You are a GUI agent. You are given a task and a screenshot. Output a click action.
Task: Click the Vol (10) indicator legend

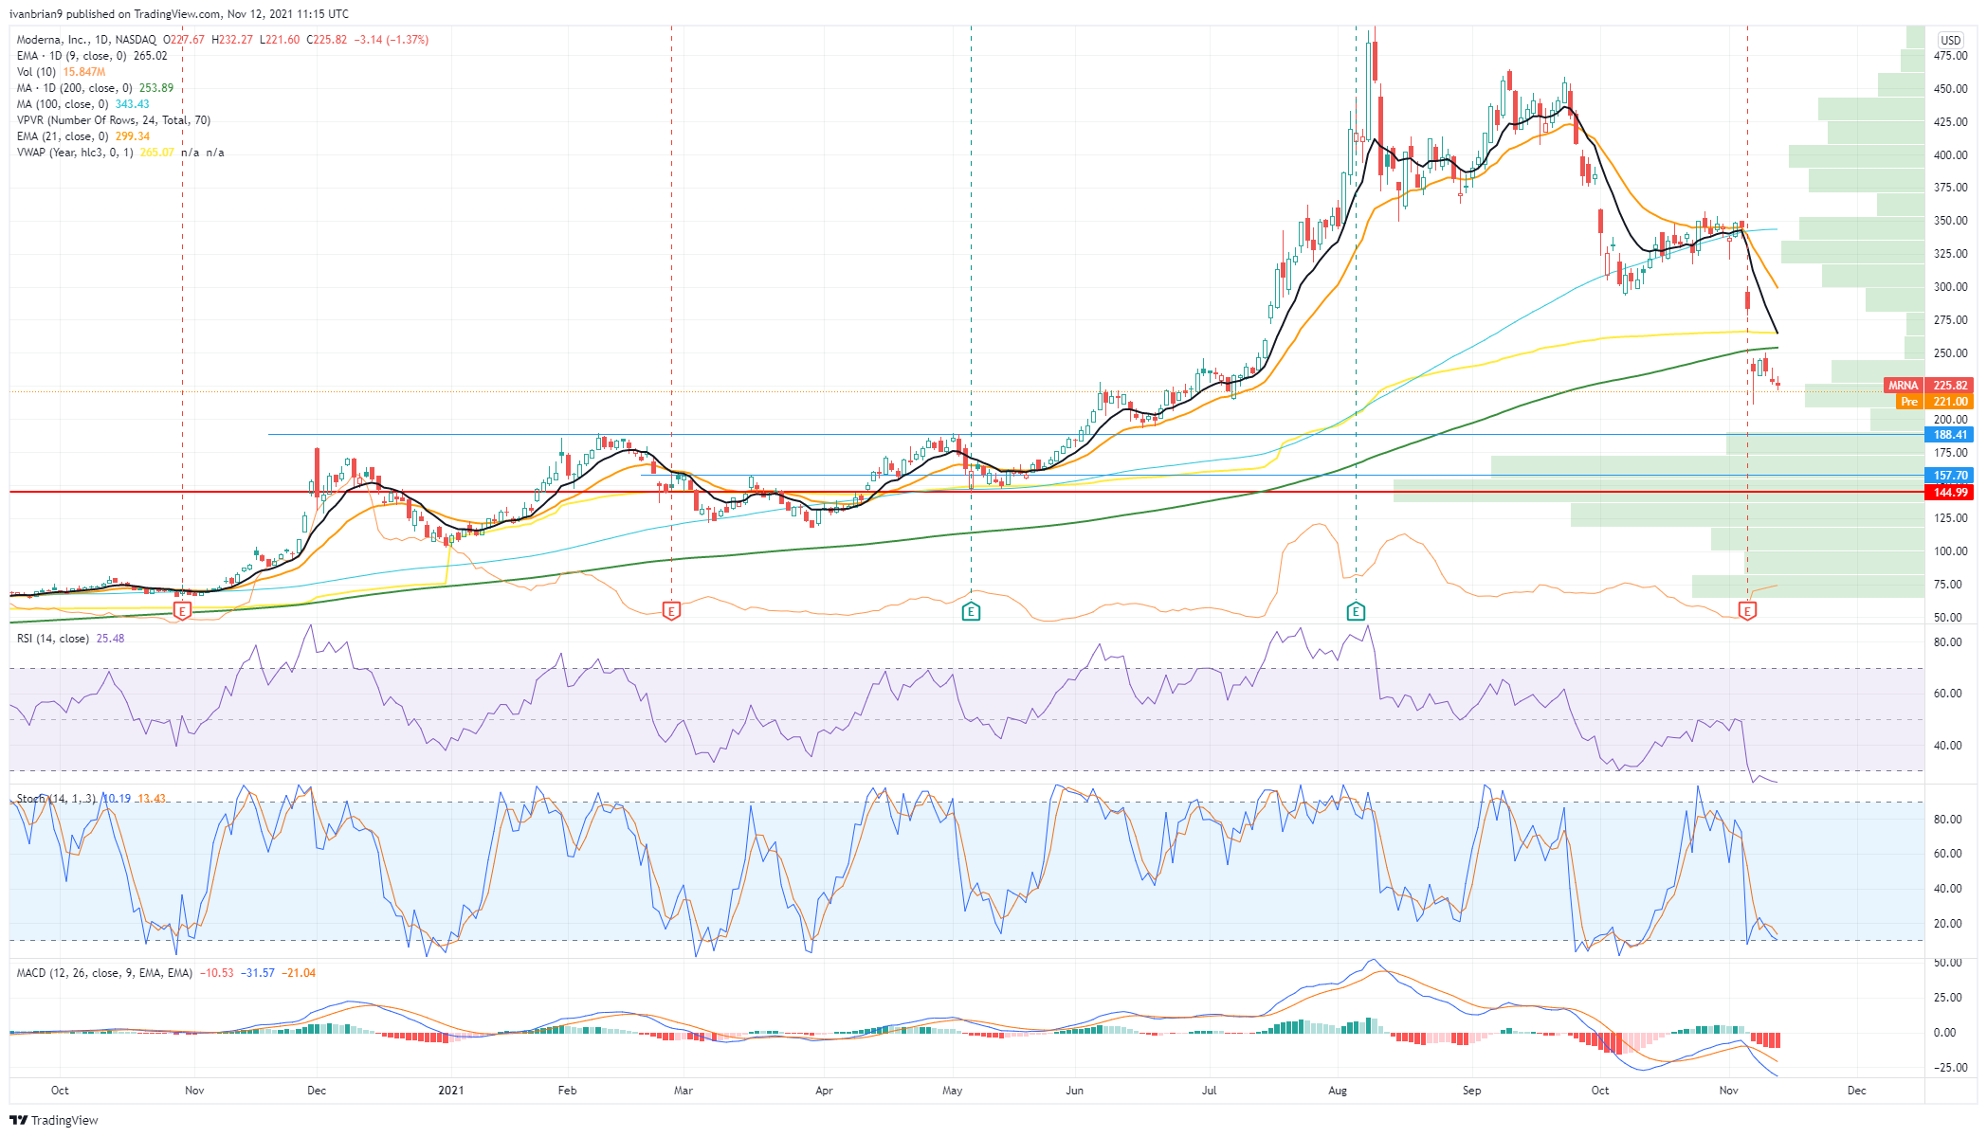coord(61,72)
